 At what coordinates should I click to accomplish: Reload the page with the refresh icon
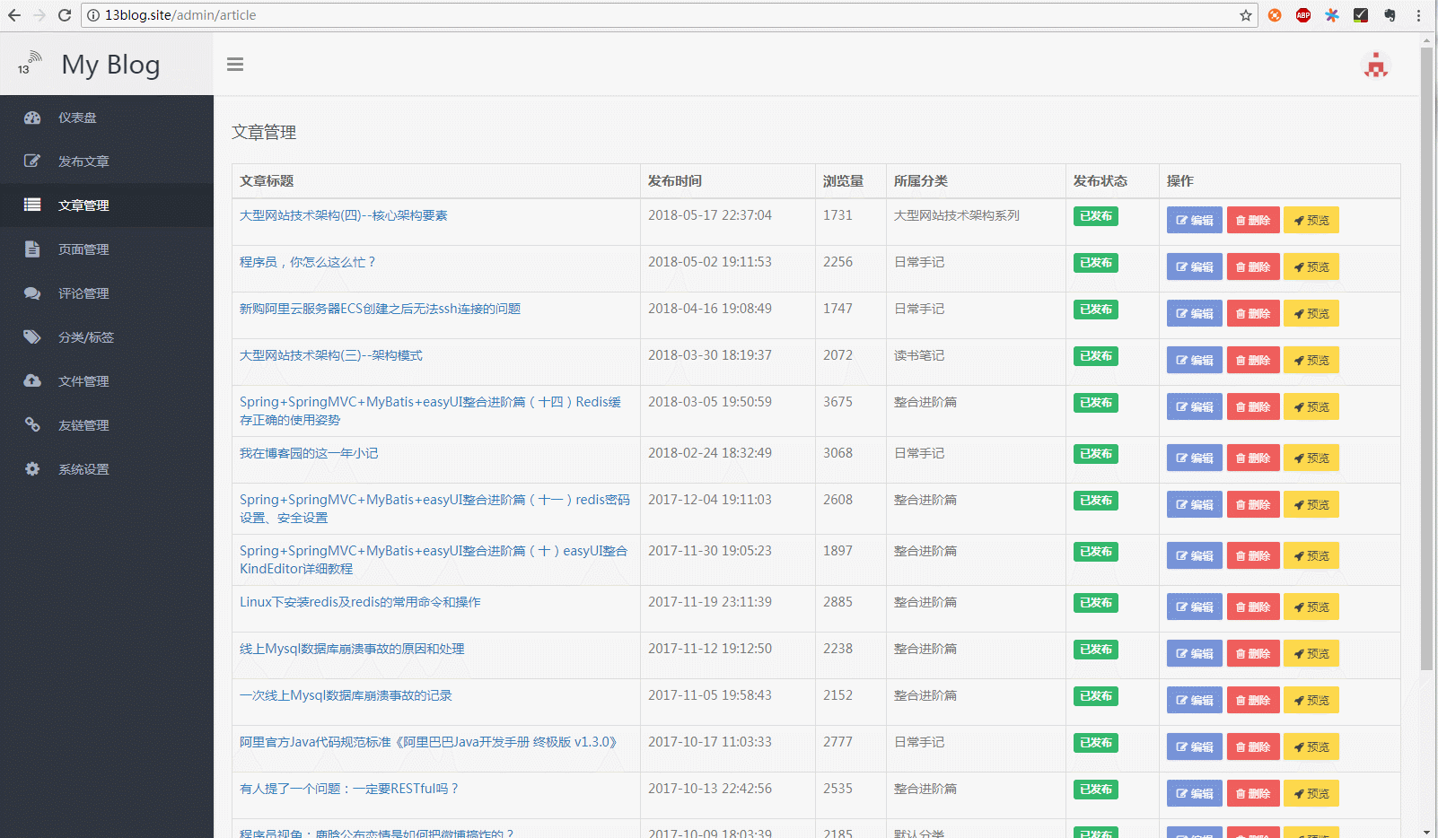(65, 15)
